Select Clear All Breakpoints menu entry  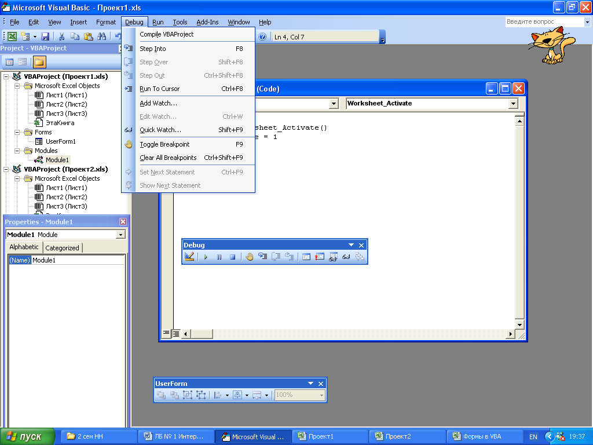click(x=188, y=158)
